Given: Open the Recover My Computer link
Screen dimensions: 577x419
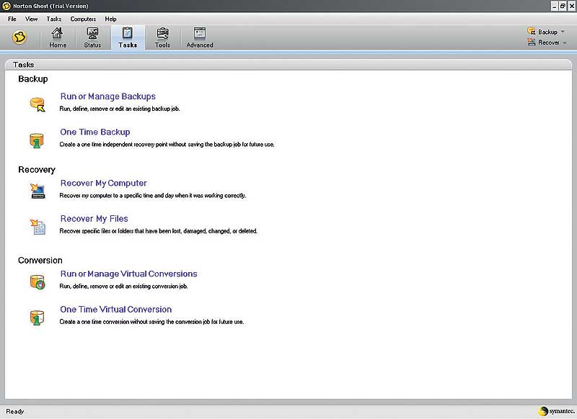Looking at the screenshot, I should [103, 183].
